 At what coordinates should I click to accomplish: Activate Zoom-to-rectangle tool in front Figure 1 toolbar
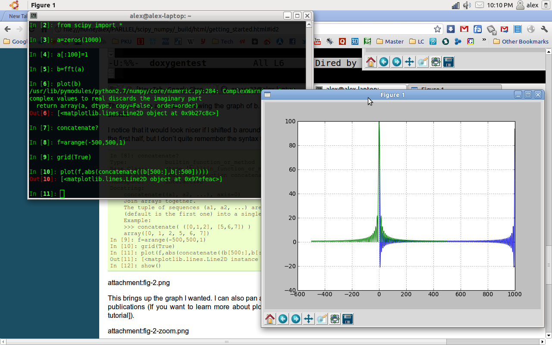point(322,319)
